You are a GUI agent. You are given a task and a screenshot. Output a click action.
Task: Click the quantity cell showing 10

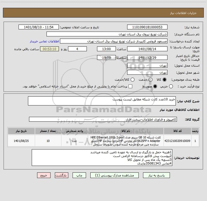tap(48, 141)
